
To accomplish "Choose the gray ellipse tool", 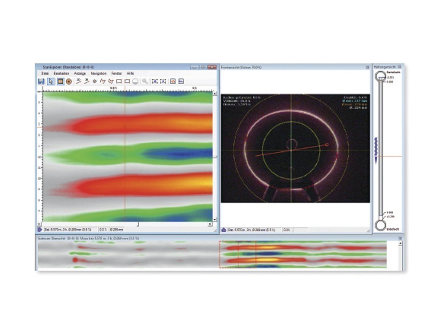I will (x=135, y=82).
